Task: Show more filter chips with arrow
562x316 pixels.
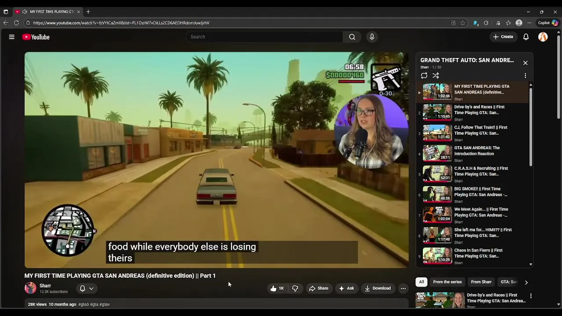Action: tap(526, 282)
